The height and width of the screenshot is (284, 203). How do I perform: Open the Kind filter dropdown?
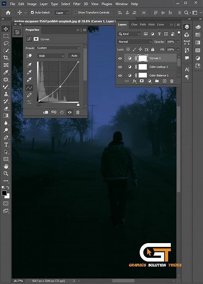click(x=129, y=34)
